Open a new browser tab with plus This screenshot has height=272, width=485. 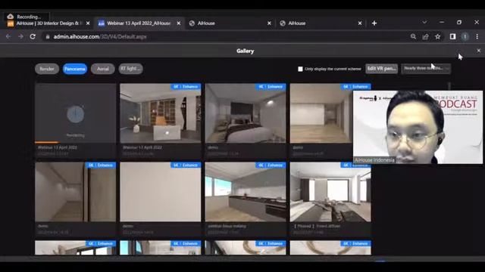[x=374, y=23]
